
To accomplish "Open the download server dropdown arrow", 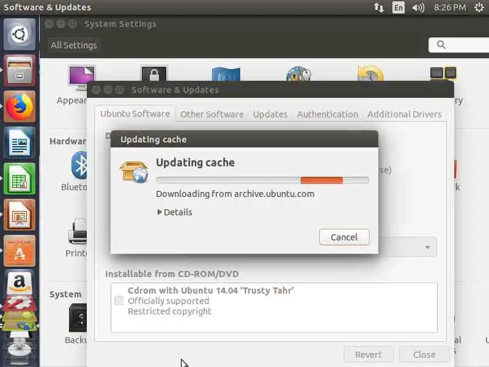I will coord(427,247).
